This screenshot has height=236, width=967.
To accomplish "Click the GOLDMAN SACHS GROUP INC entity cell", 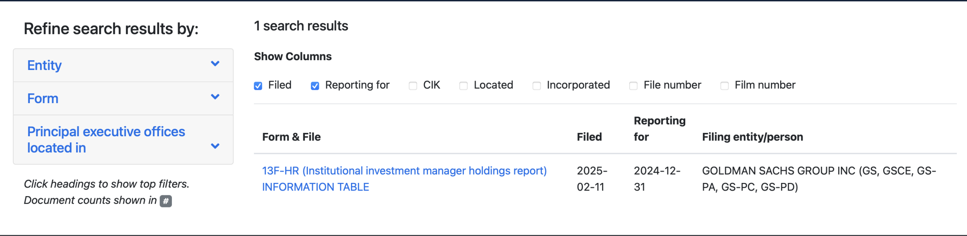I will coord(819,179).
